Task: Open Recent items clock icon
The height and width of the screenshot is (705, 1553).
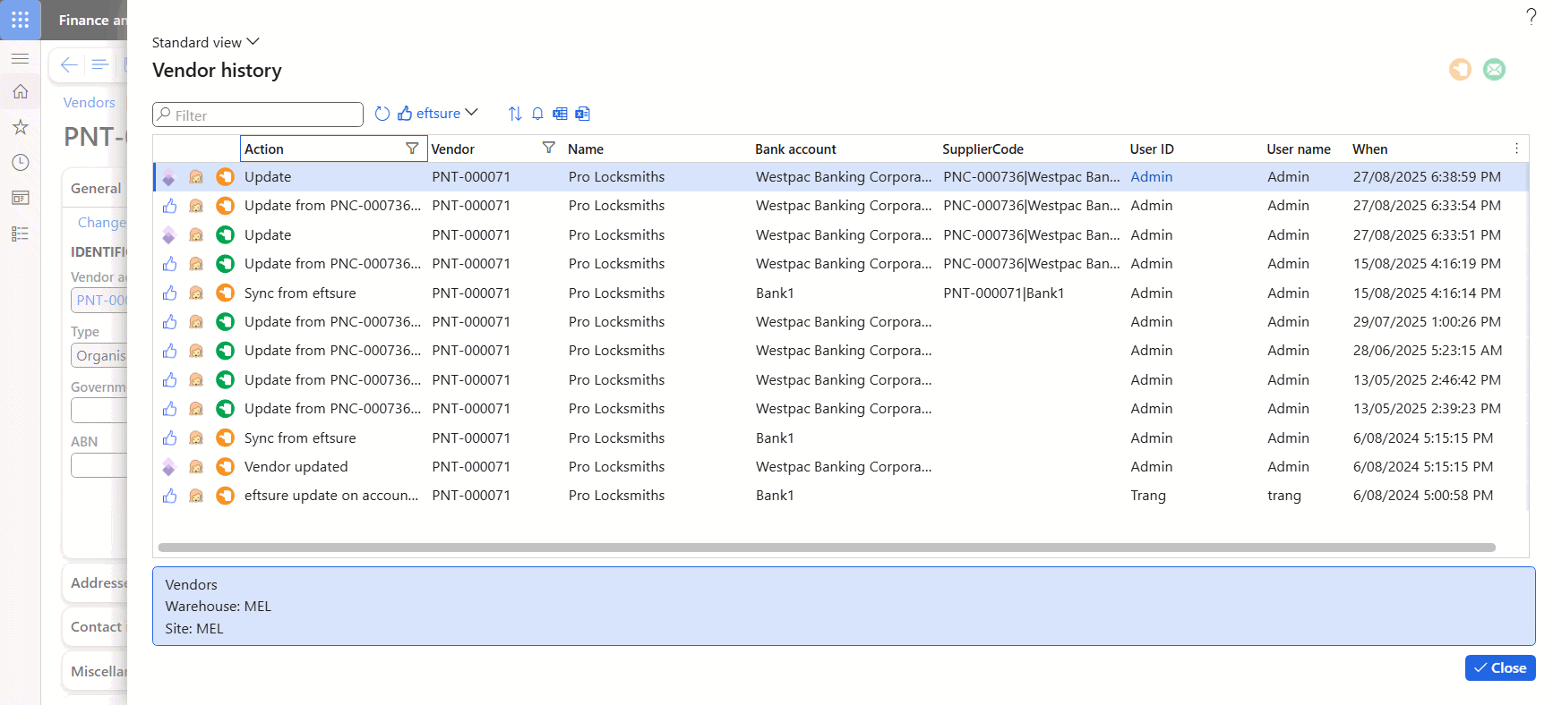Action: tap(20, 162)
